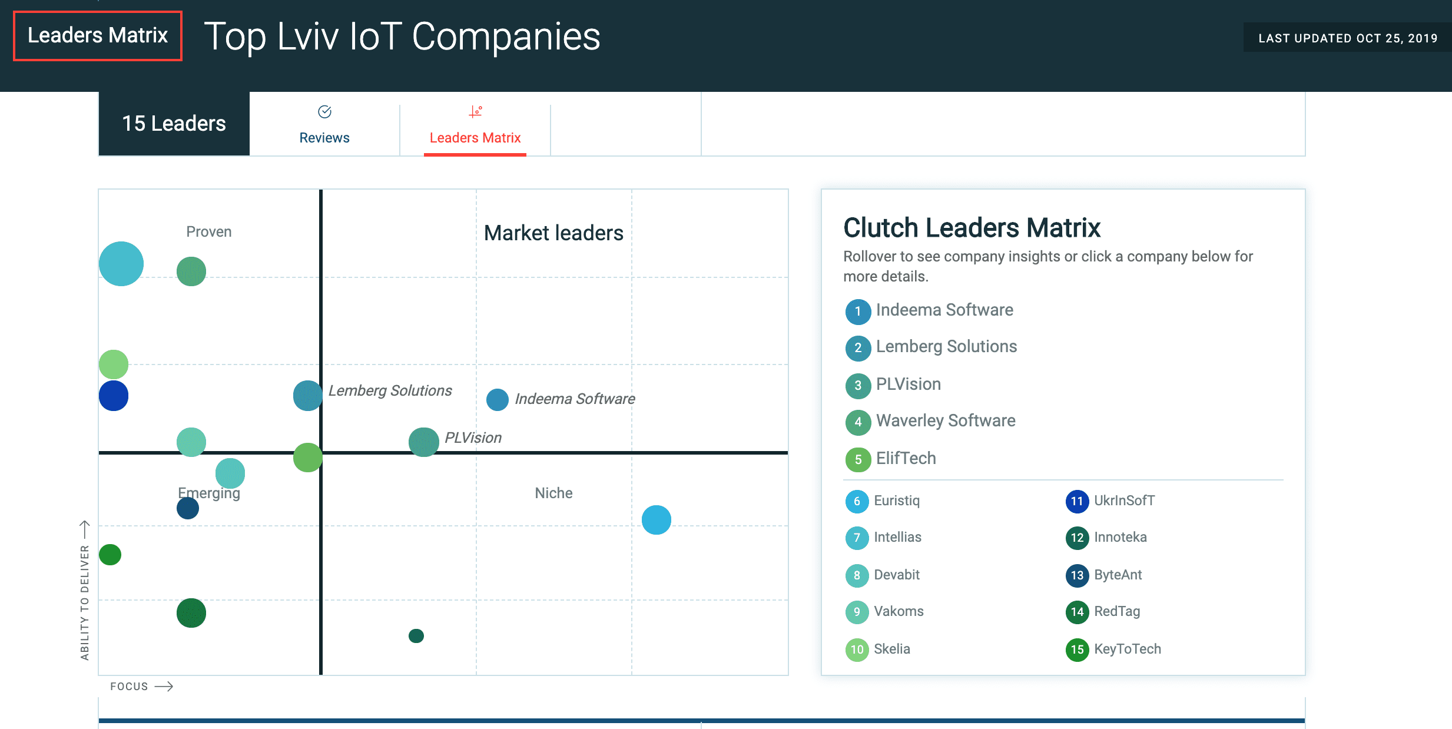Viewport: 1452px width, 729px height.
Task: Click the number 15 KeyToTech badge
Action: 1077,650
